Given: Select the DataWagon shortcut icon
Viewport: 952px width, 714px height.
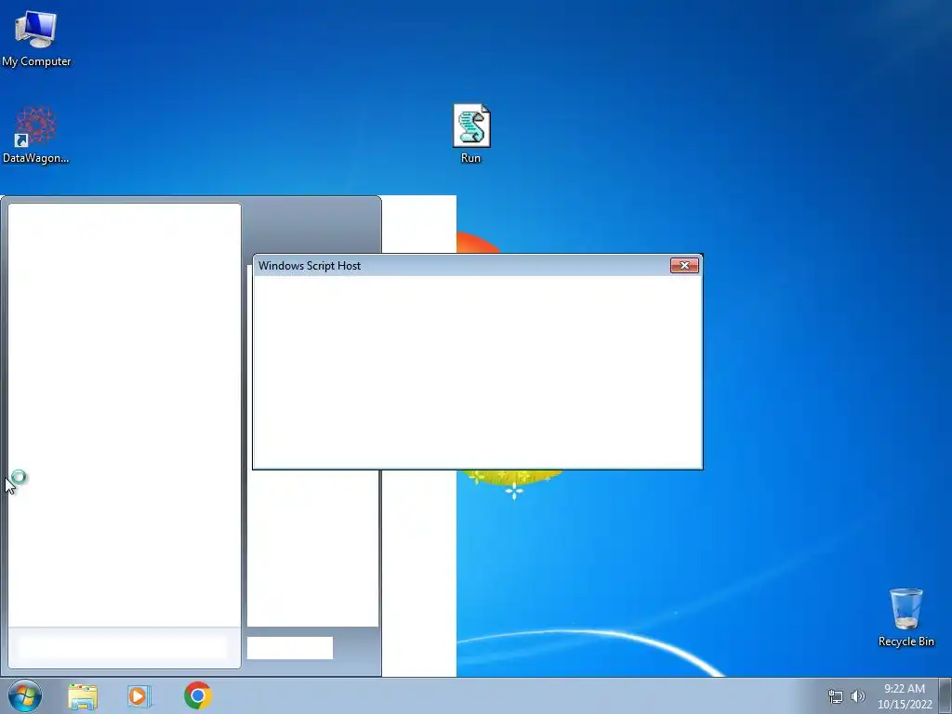Looking at the screenshot, I should click(36, 135).
